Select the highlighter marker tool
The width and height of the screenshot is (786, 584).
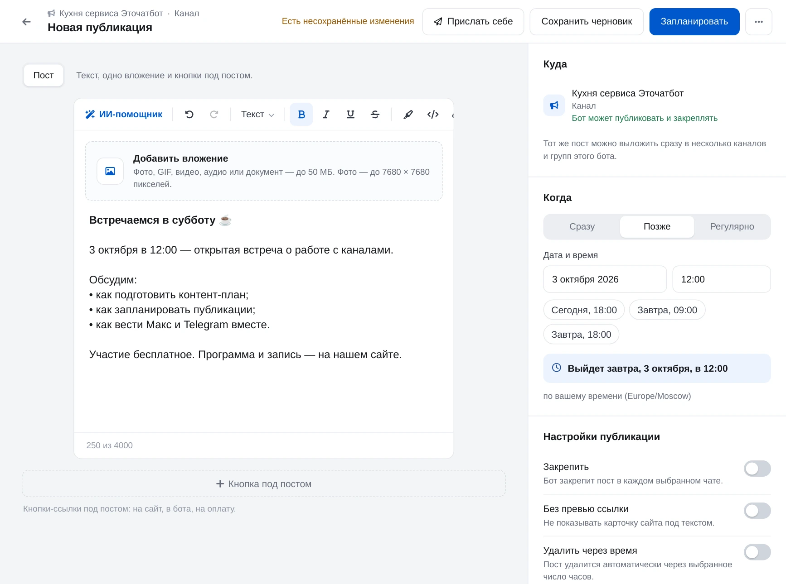tap(408, 115)
